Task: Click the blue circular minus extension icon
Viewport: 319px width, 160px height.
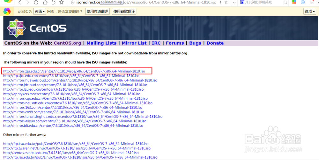Action: tap(303, 2)
